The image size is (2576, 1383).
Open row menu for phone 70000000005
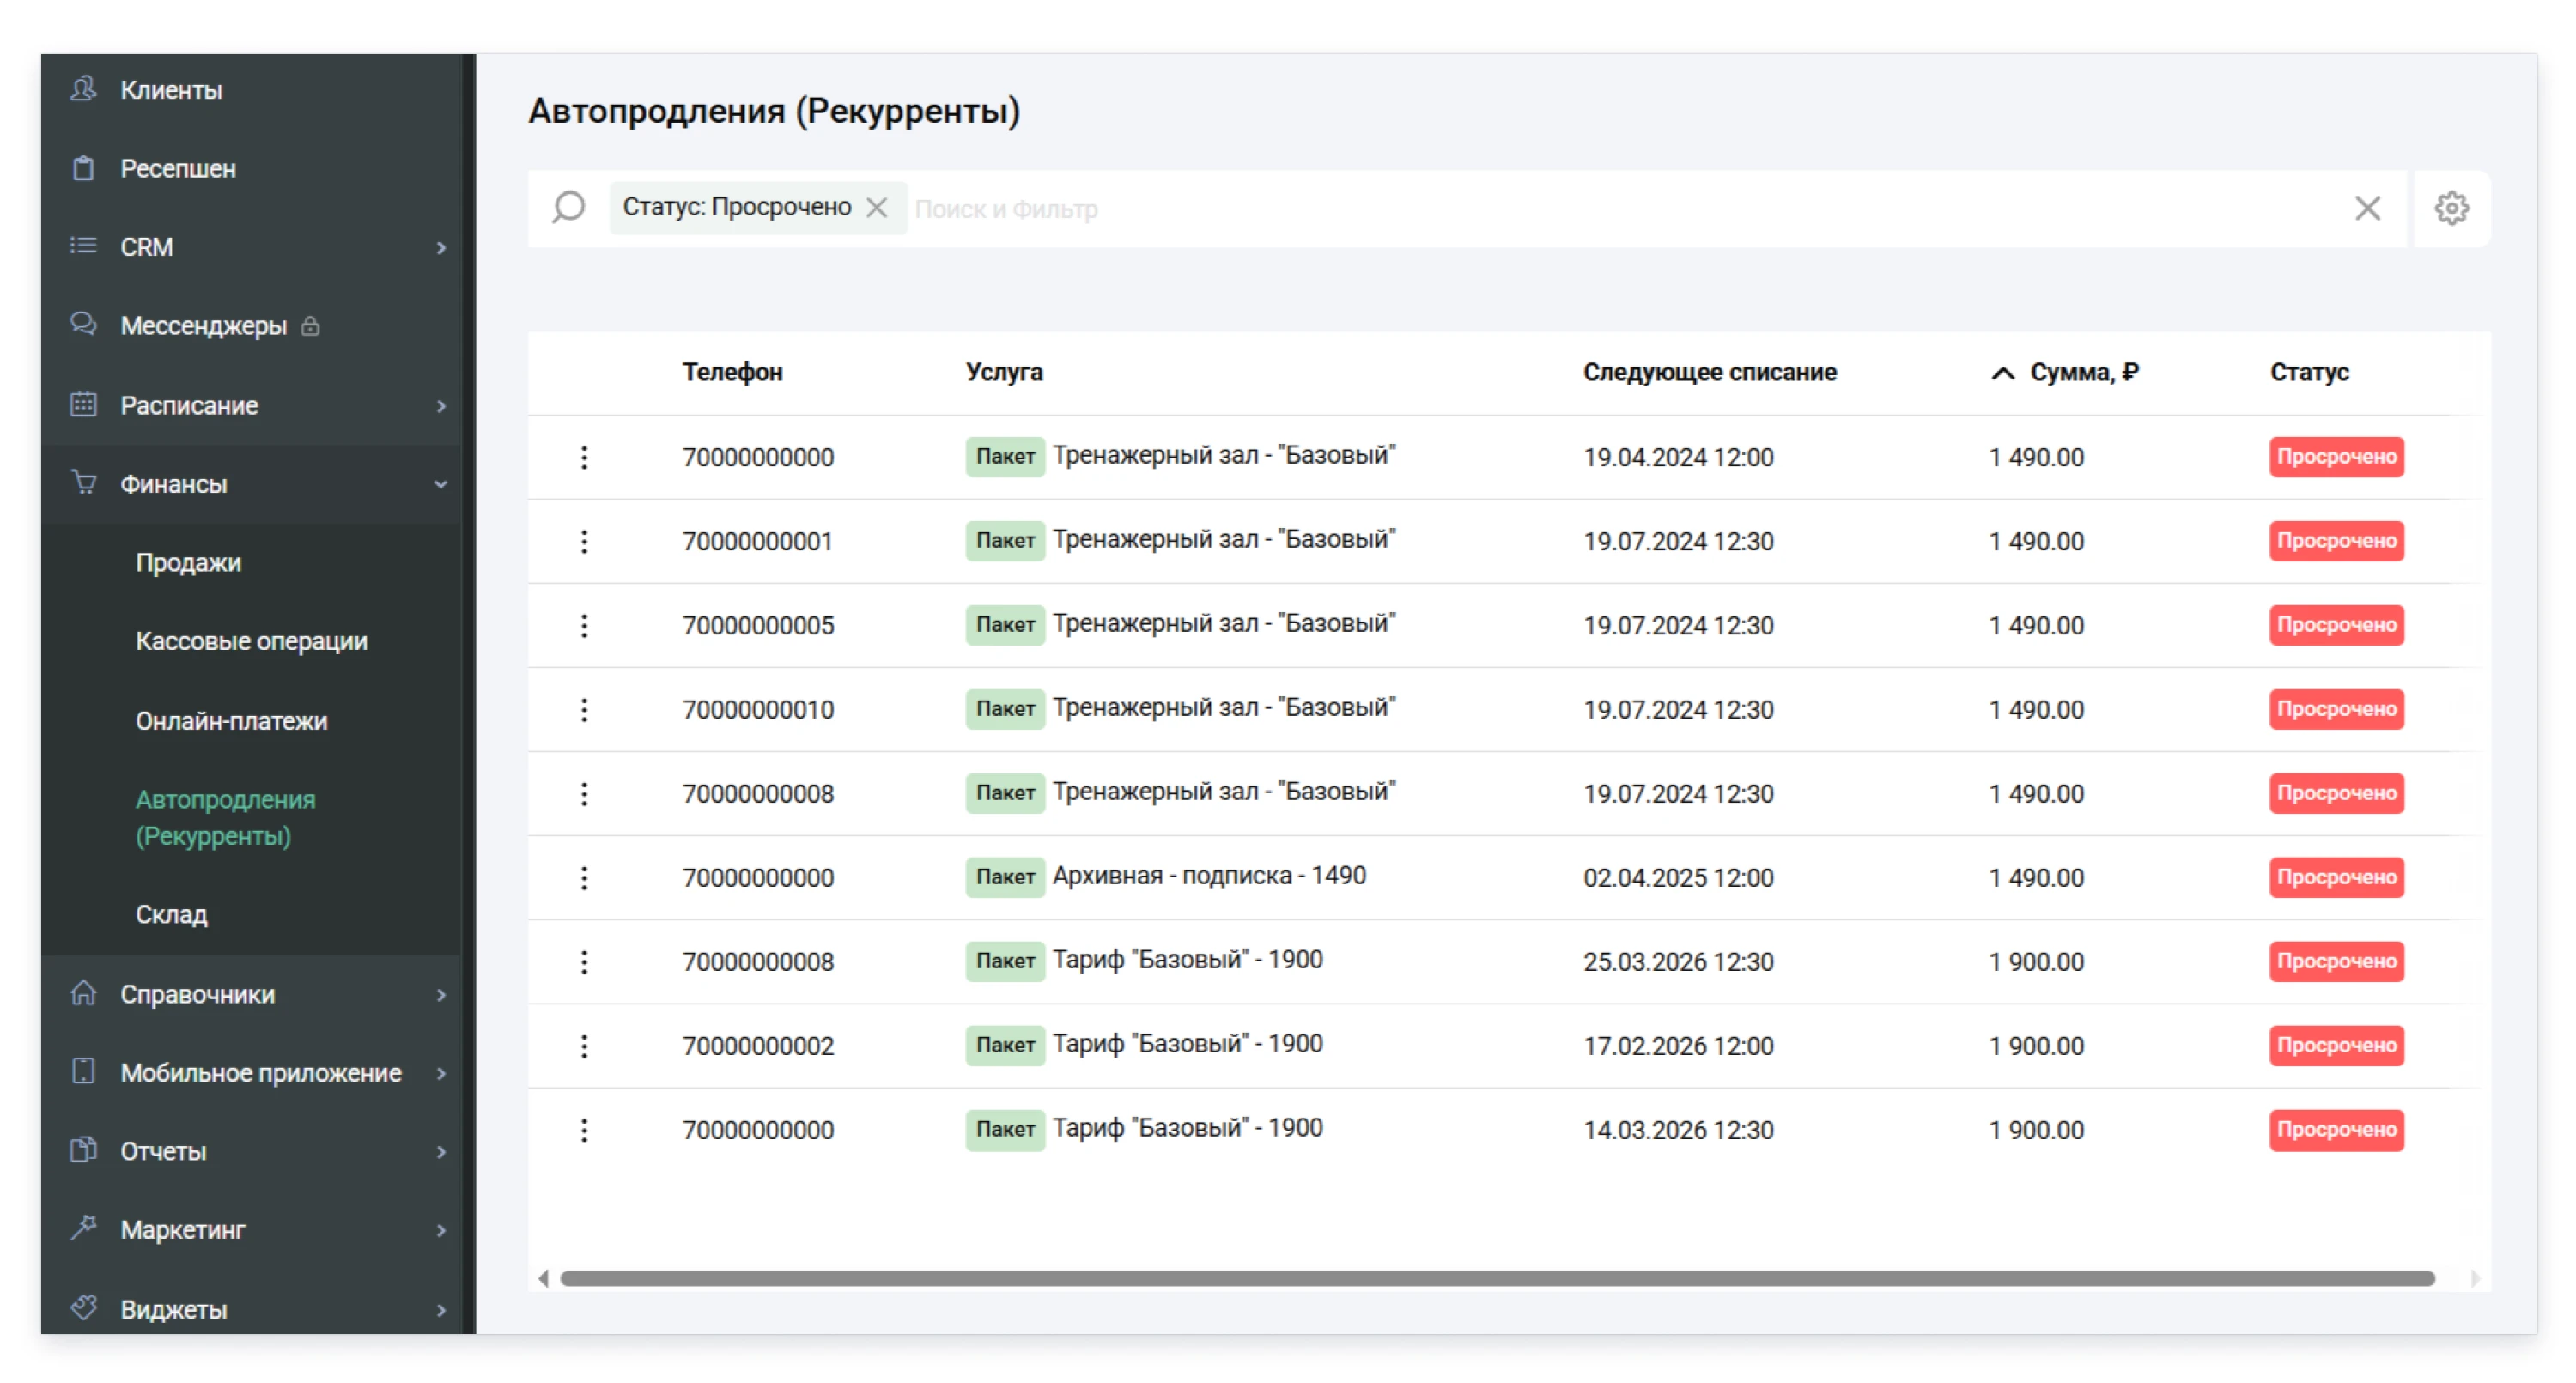584,625
